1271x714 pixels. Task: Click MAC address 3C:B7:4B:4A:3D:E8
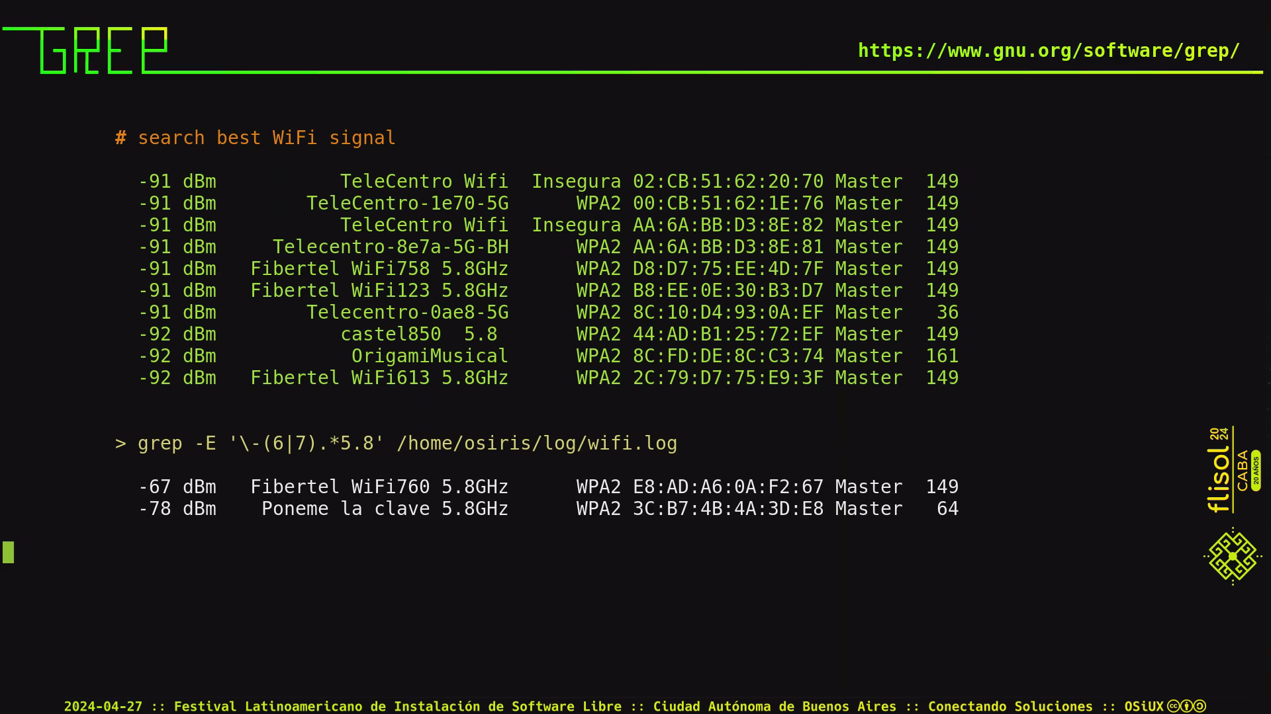[728, 508]
